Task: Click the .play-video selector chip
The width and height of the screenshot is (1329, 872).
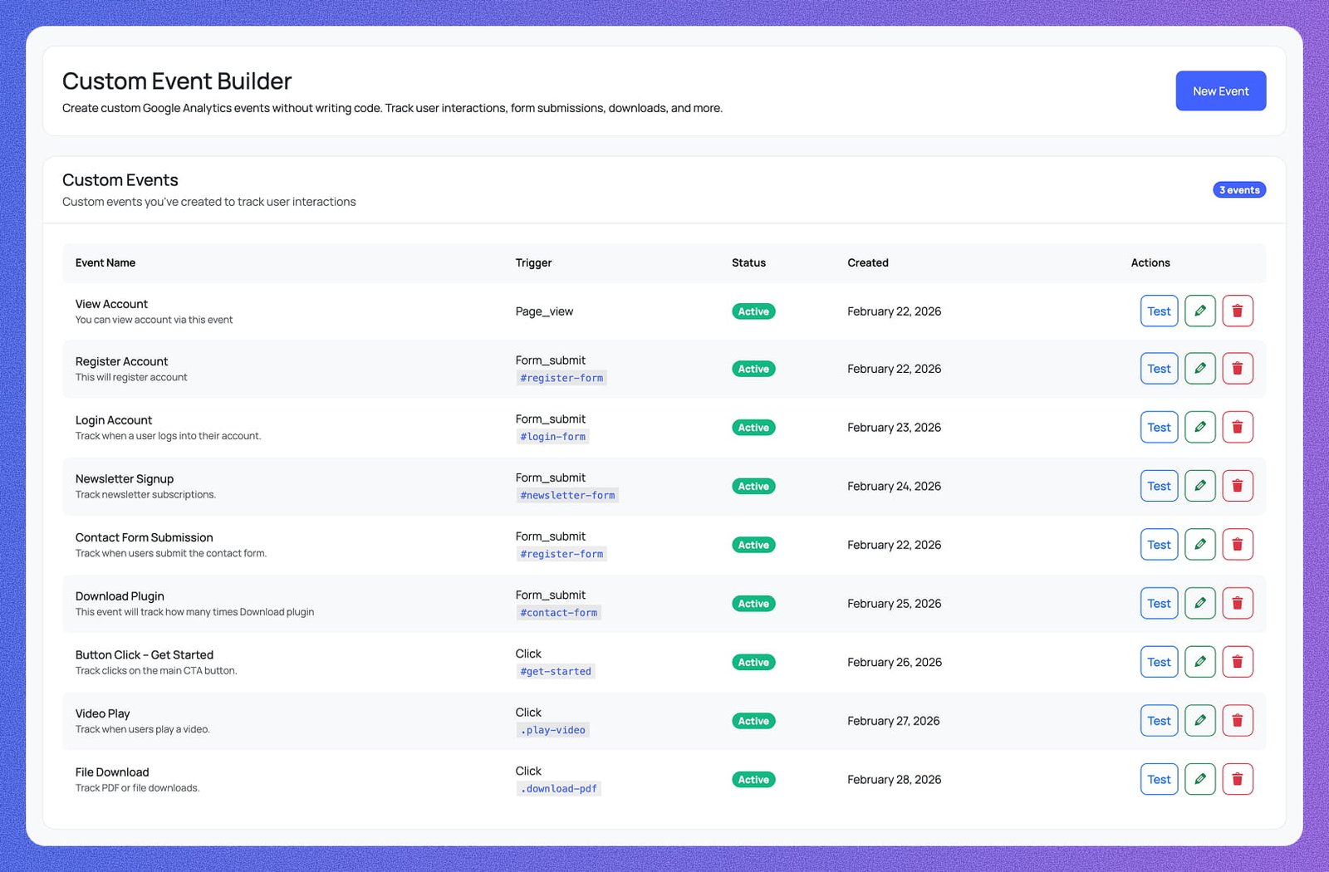Action: coord(553,730)
